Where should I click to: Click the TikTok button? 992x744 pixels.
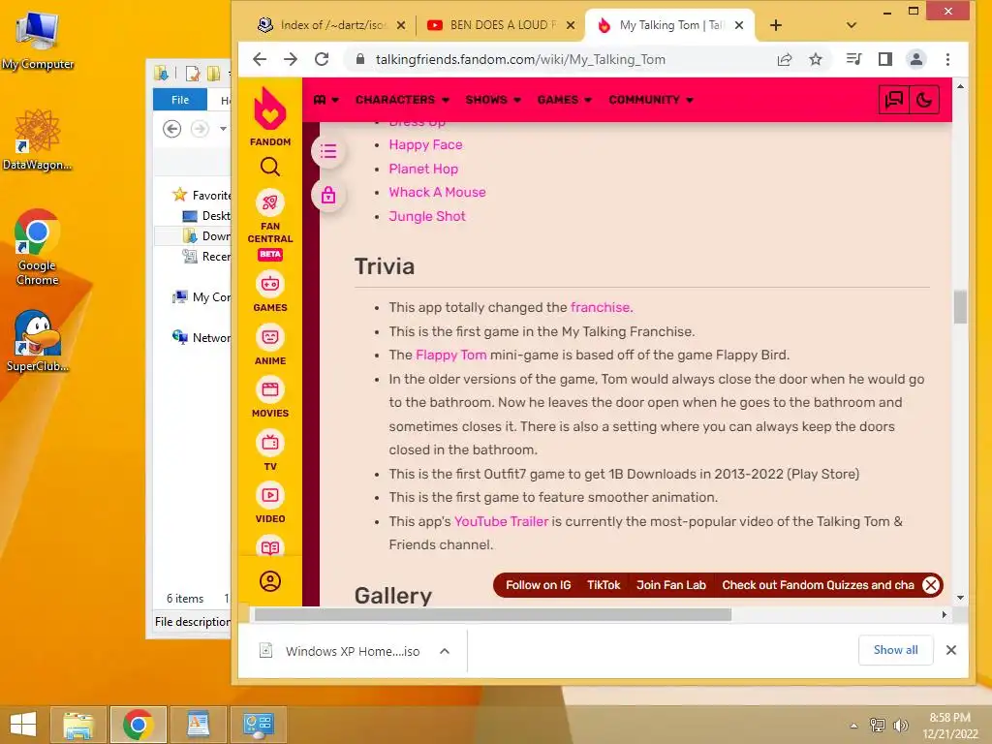604,585
